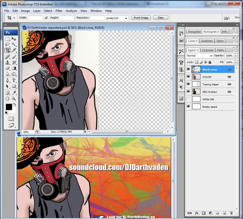Select the History Brush tool

click(x=14, y=62)
